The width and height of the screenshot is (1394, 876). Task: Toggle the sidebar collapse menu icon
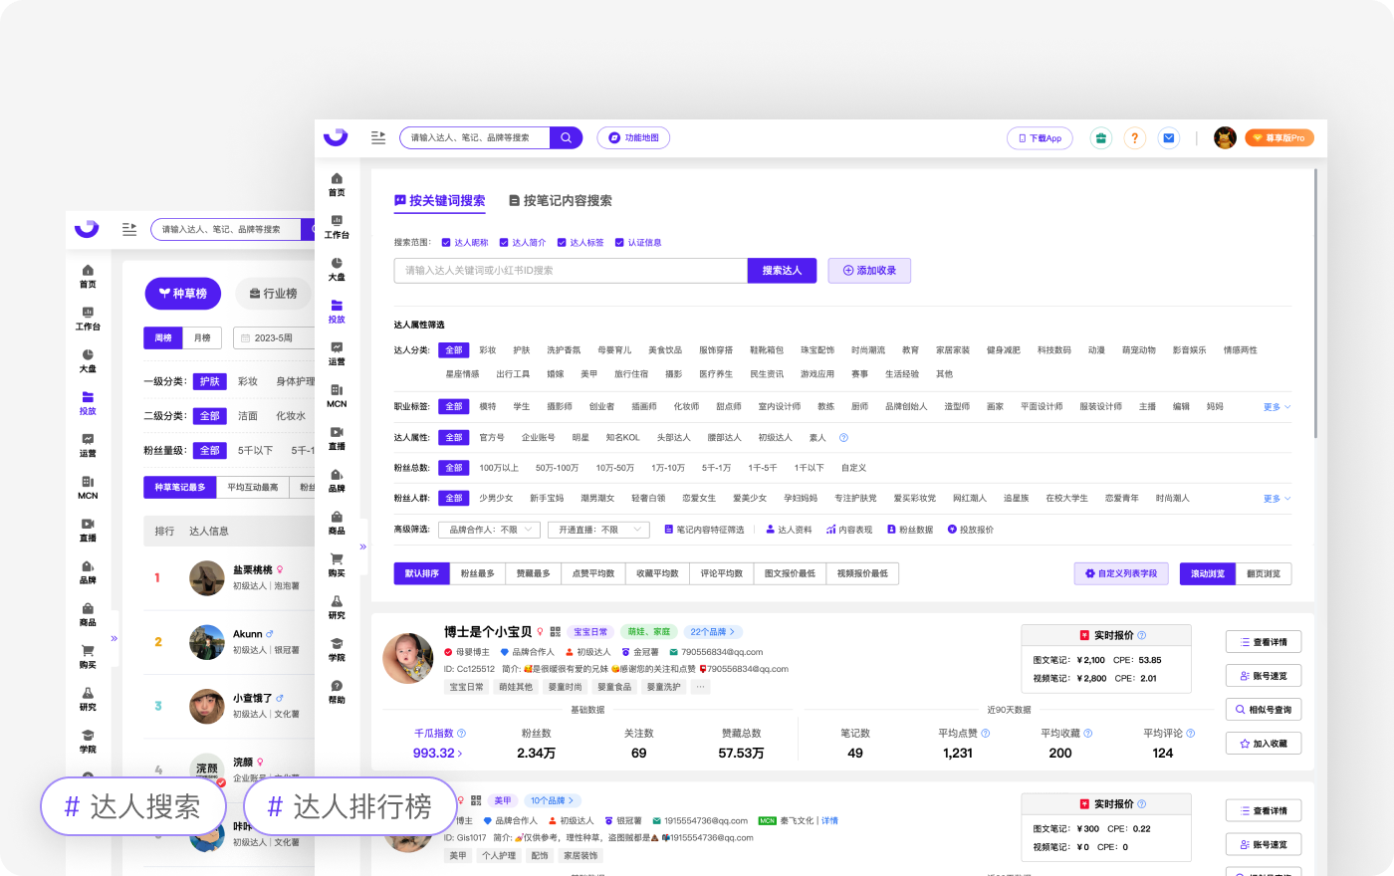tap(378, 137)
